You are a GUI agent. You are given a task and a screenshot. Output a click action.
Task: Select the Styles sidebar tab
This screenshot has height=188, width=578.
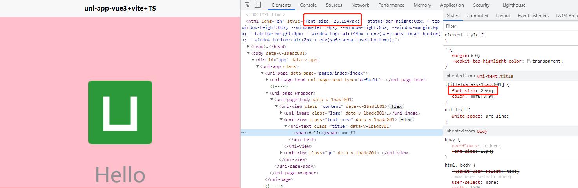pyautogui.click(x=453, y=16)
